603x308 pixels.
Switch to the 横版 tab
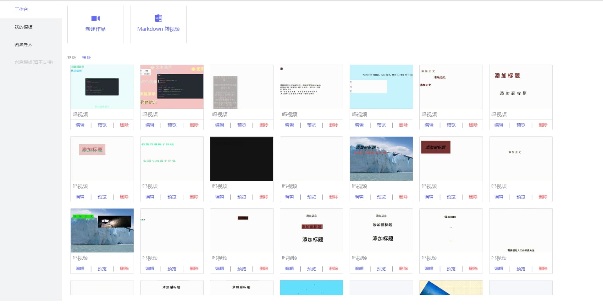(x=86, y=57)
